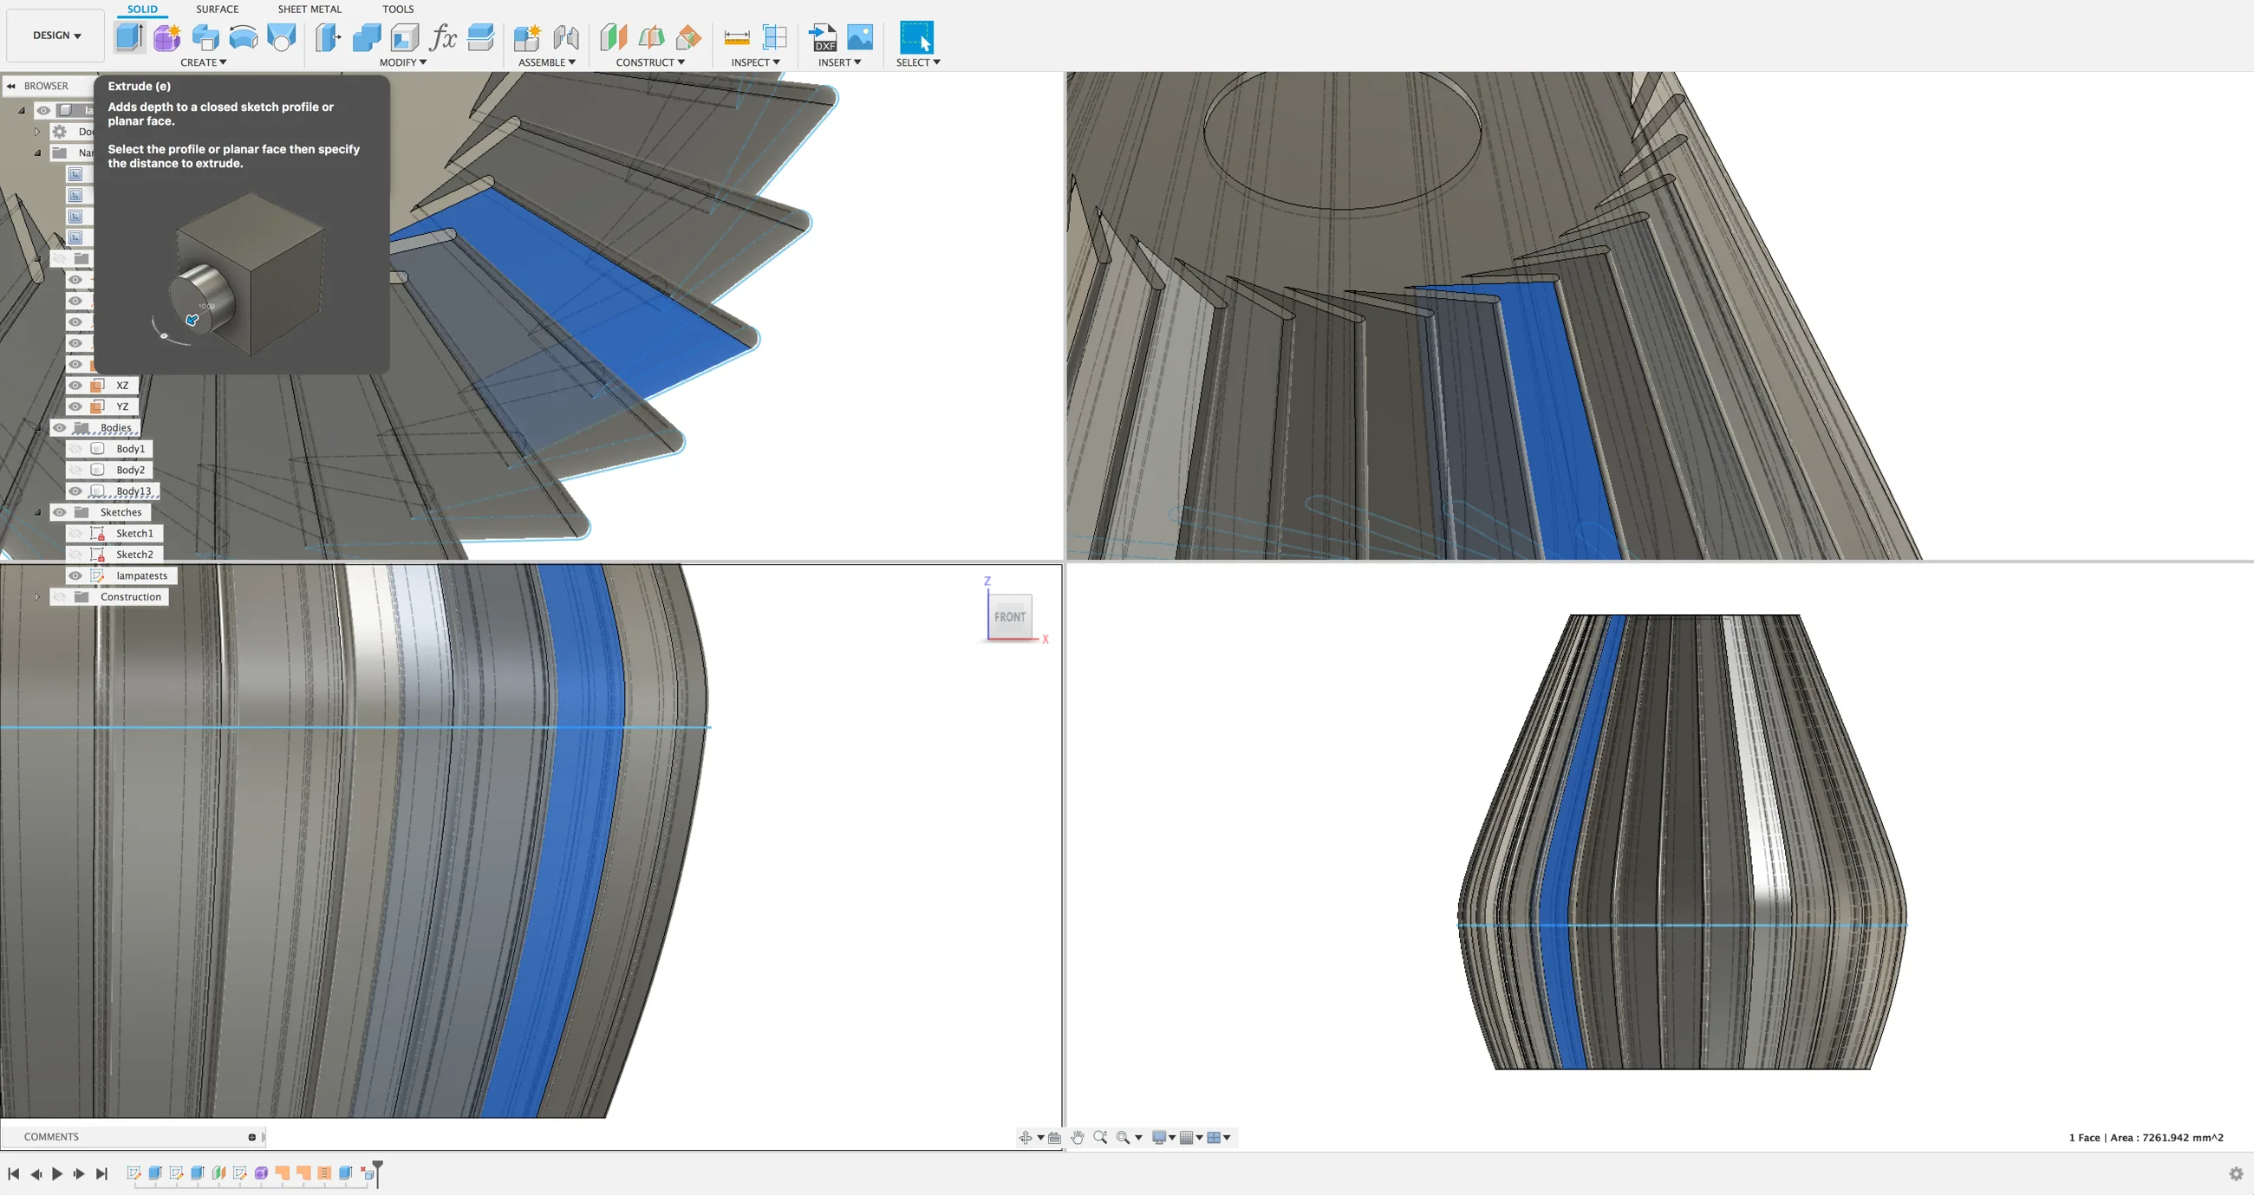Select Body13 in the browser tree

point(133,491)
